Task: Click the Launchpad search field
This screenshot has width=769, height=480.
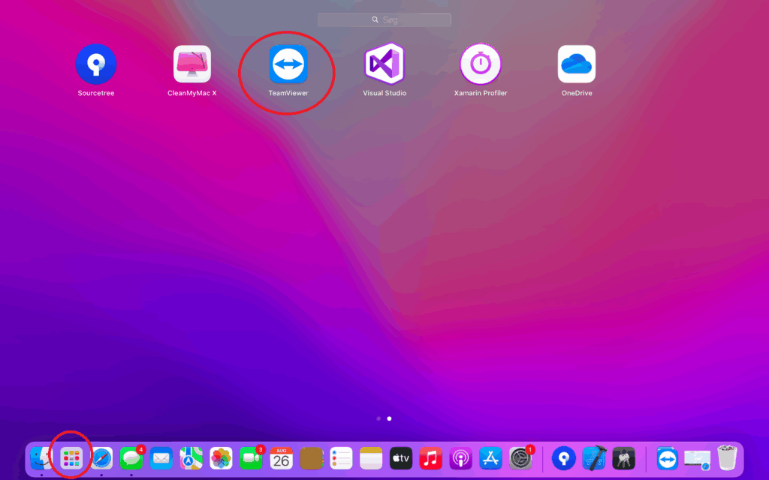Action: [x=384, y=20]
